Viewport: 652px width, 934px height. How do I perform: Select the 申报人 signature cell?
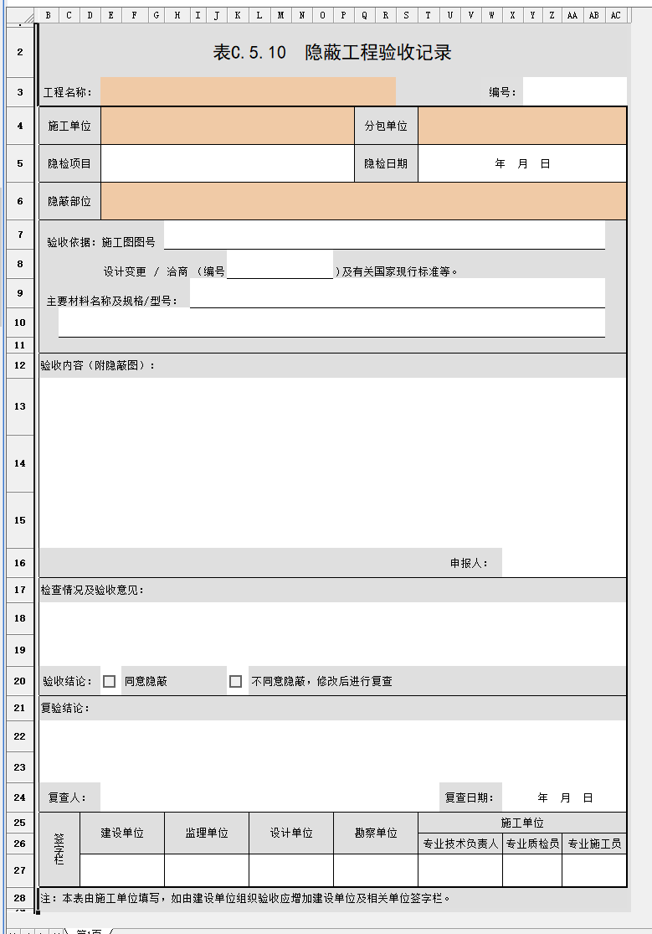pyautogui.click(x=564, y=562)
